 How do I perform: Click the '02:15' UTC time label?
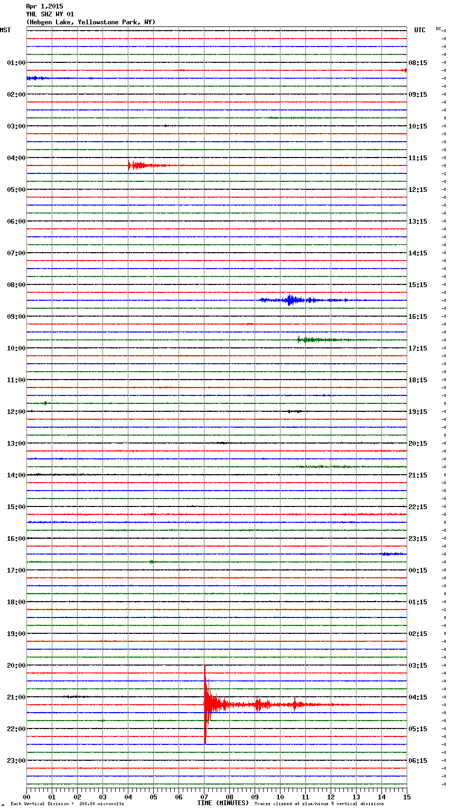point(418,634)
